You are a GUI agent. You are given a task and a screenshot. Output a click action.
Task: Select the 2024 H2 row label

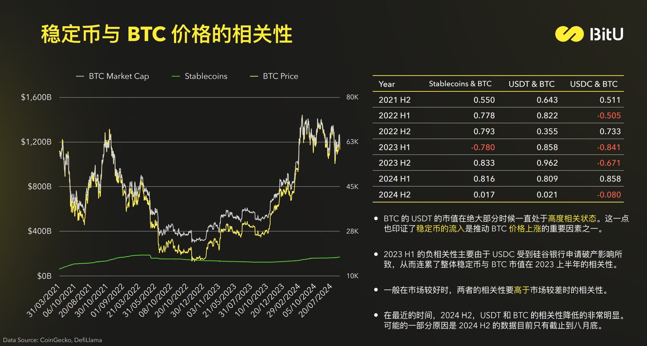[x=394, y=195]
